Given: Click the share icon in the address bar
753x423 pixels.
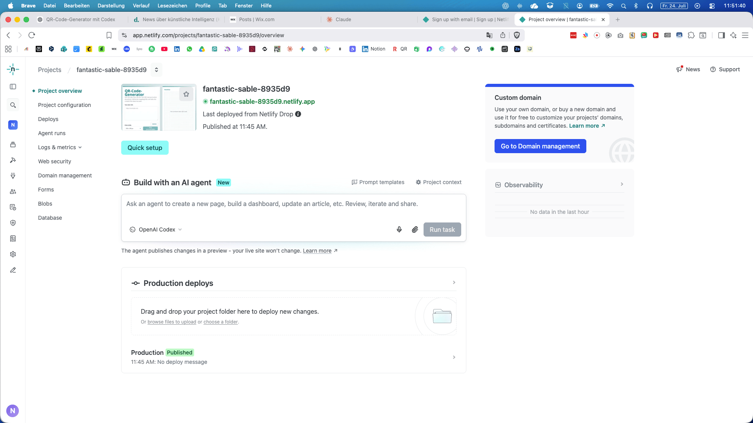Looking at the screenshot, I should coord(503,35).
